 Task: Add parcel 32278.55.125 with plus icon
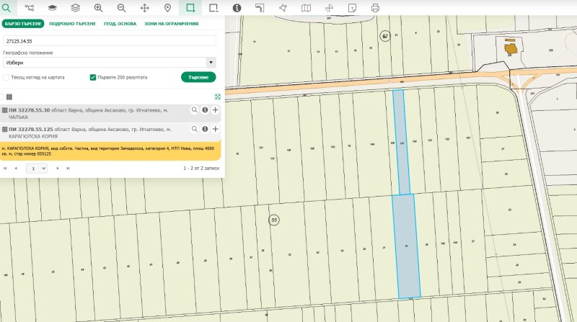pyautogui.click(x=215, y=130)
